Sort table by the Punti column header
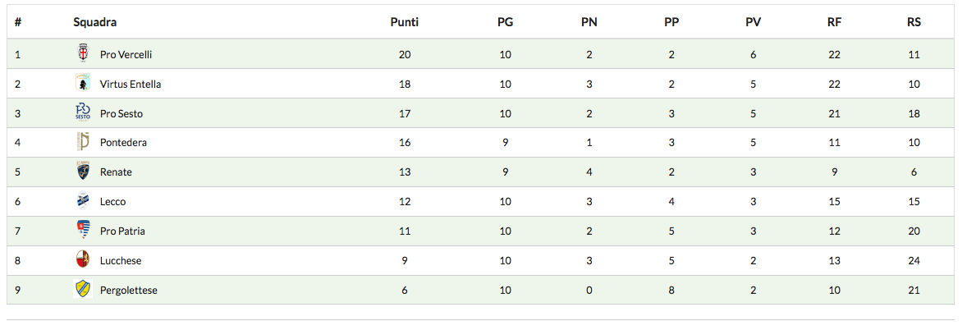 point(404,22)
